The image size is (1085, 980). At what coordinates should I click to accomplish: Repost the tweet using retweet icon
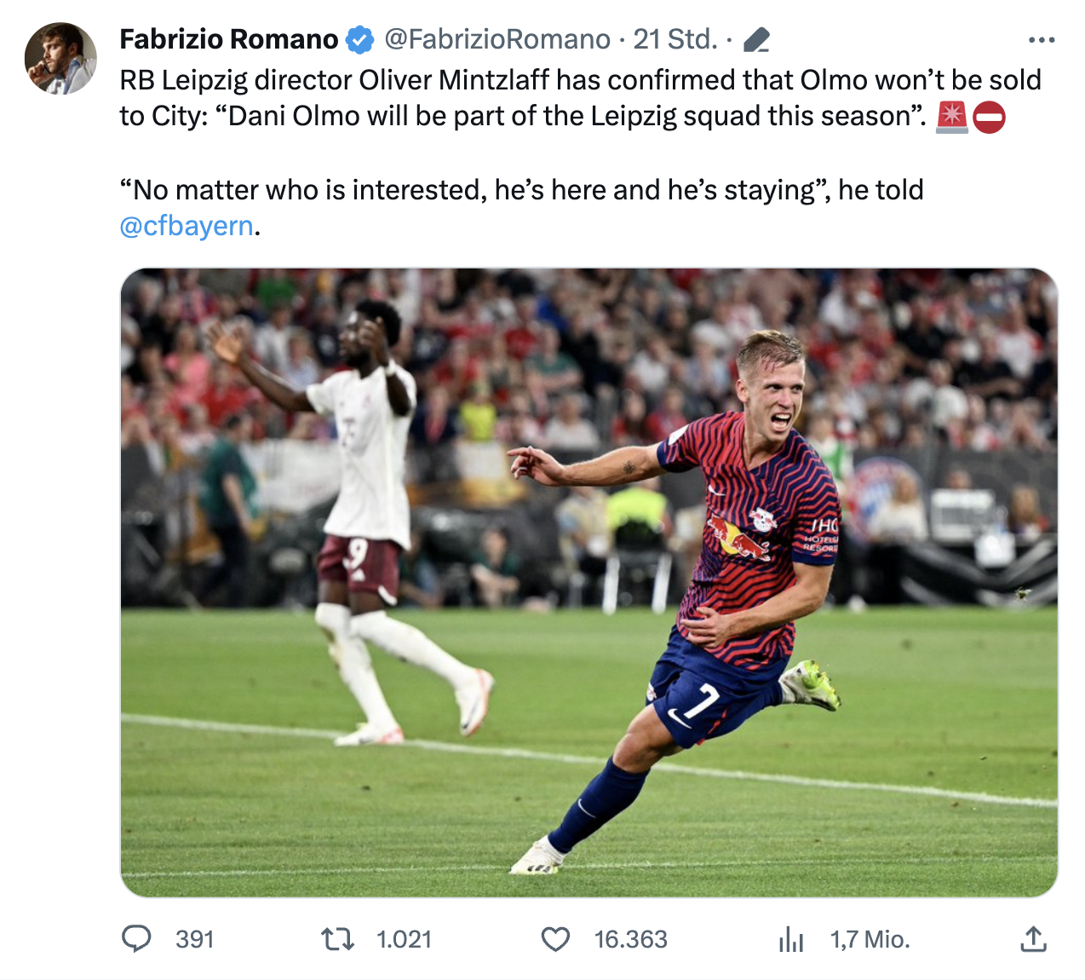click(x=337, y=939)
